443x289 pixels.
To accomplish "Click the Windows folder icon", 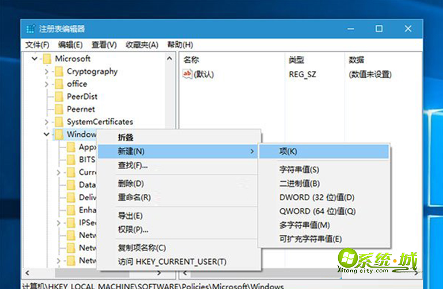I will tap(59, 134).
